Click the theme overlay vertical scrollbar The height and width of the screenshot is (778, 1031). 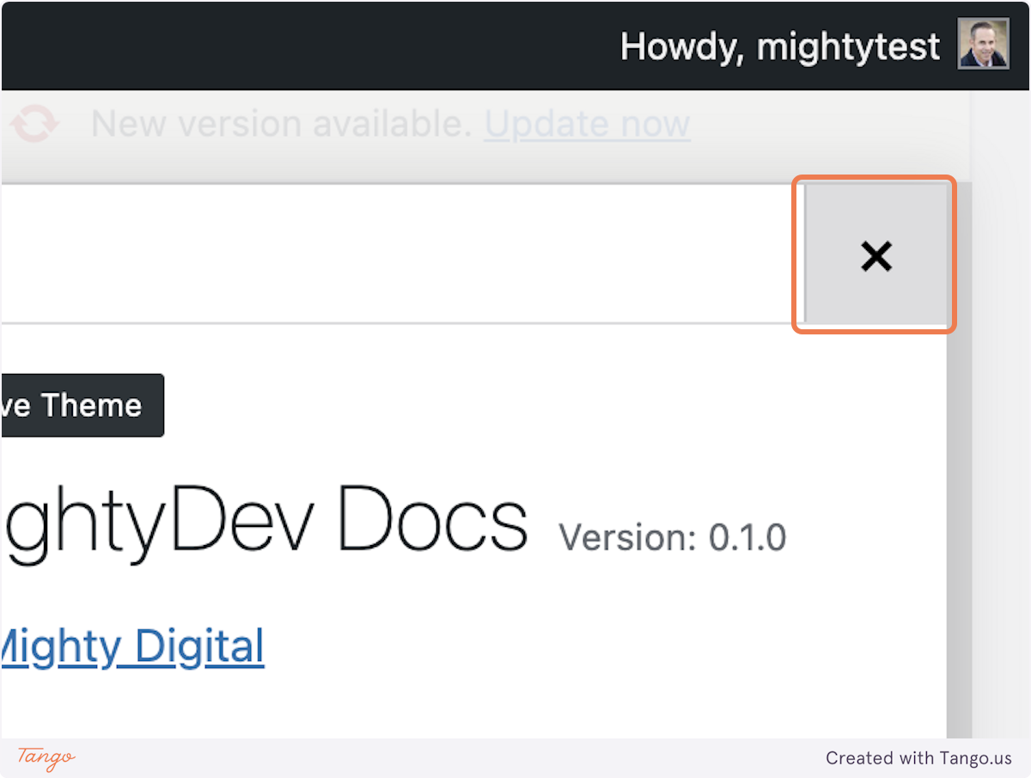point(959,516)
